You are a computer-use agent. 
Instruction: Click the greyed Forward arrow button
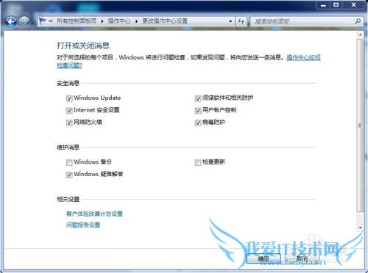(x=24, y=22)
